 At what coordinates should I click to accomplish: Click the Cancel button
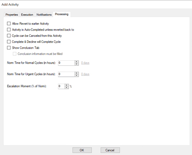click(x=110, y=150)
